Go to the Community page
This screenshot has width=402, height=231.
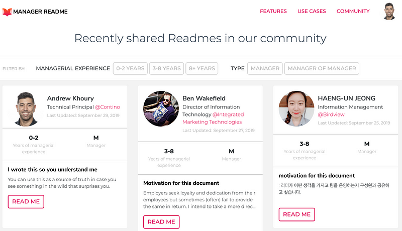pyautogui.click(x=353, y=11)
